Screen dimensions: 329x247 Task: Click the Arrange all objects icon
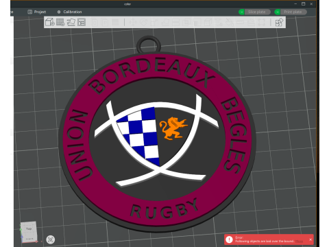(82, 22)
